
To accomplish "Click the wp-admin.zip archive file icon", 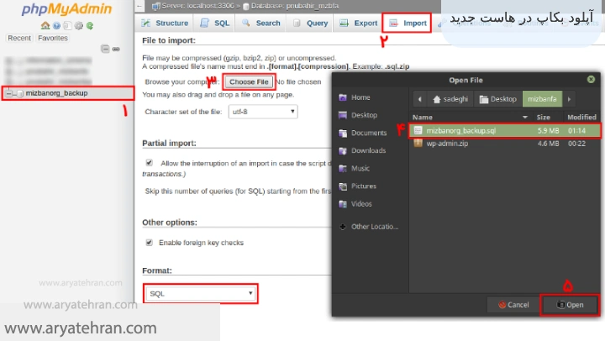I will [x=419, y=144].
